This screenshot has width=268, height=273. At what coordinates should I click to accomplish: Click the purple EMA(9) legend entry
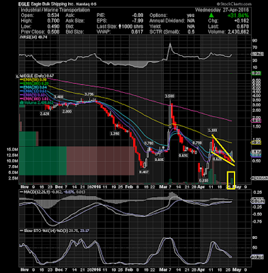point(33,95)
